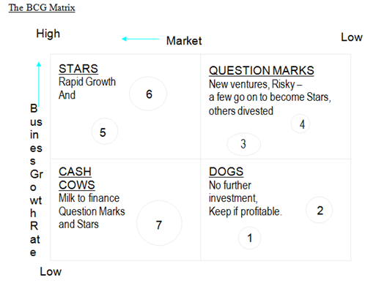Image resolution: width=376 pixels, height=283 pixels.
Task: Click the circle numbered 6
Action: pyautogui.click(x=148, y=94)
